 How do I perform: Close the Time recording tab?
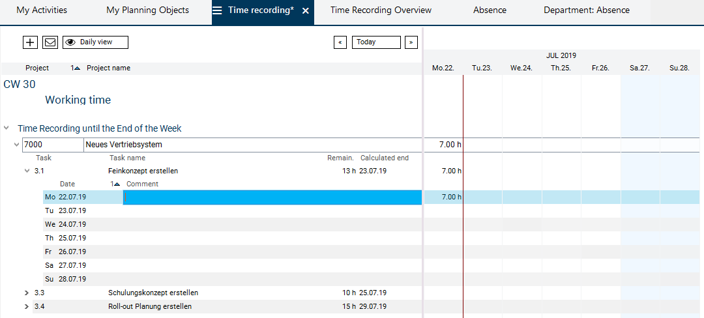click(x=306, y=11)
